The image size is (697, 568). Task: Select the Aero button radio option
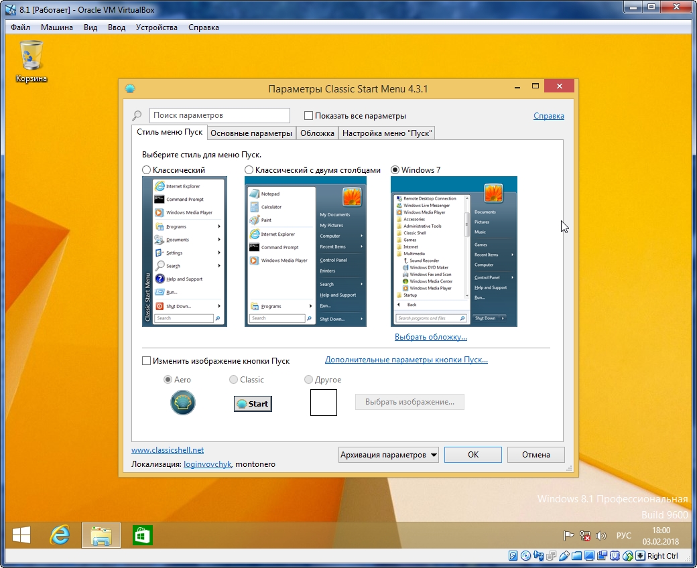(168, 379)
